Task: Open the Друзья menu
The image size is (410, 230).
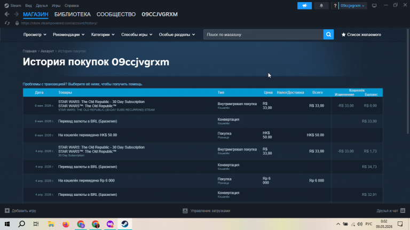Action: [42, 5]
